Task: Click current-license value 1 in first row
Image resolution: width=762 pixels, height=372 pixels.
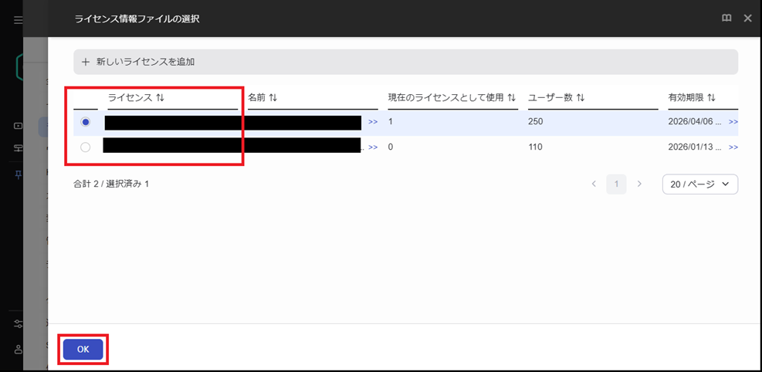Action: pyautogui.click(x=390, y=122)
